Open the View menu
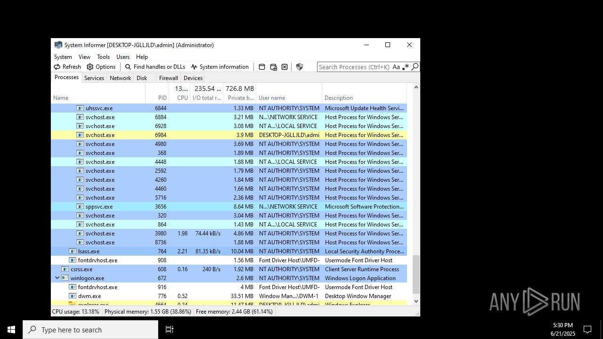603x339 pixels. [x=84, y=57]
